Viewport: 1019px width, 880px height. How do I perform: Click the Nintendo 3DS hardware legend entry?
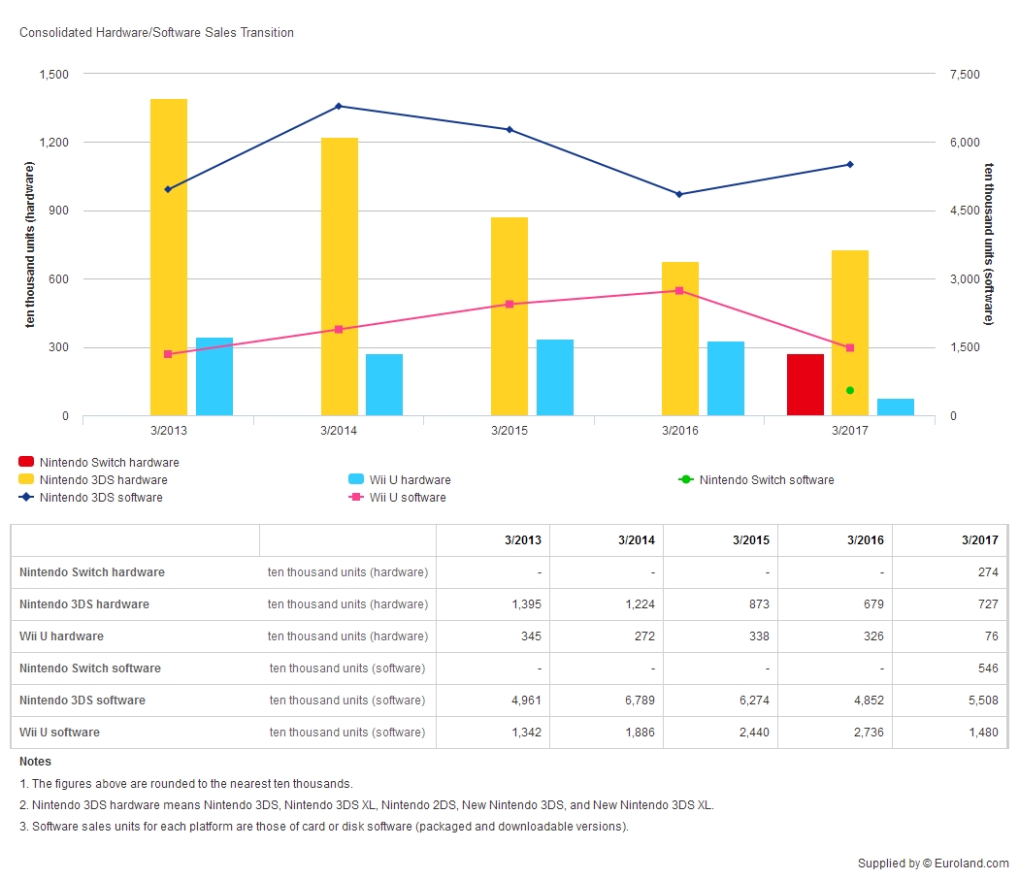[93, 479]
